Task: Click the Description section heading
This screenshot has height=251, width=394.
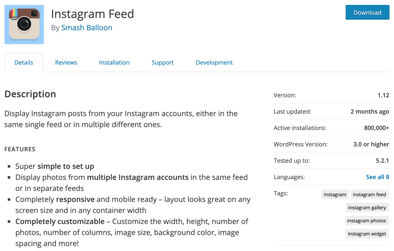Action: pos(30,94)
